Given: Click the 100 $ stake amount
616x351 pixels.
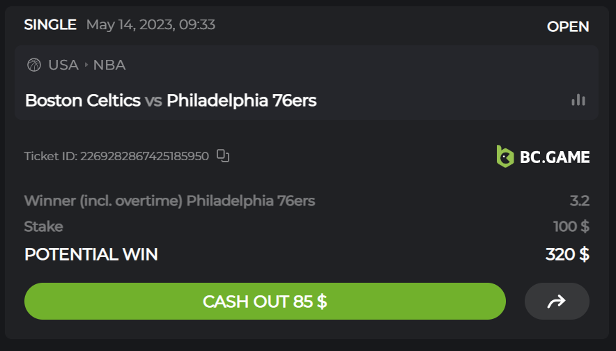Looking at the screenshot, I should 571,226.
